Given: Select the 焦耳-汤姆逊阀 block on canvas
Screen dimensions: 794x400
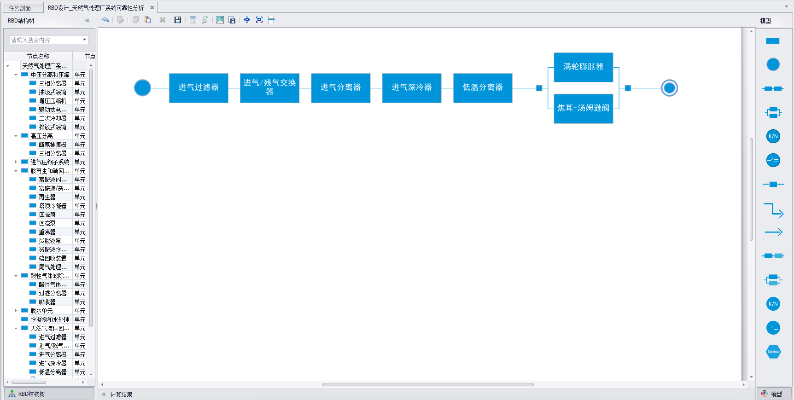Looking at the screenshot, I should (583, 109).
